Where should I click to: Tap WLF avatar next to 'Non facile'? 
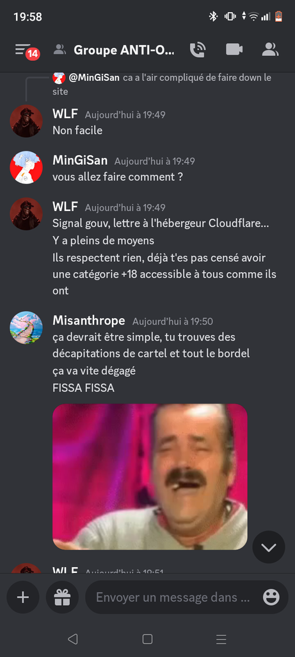[x=26, y=121]
